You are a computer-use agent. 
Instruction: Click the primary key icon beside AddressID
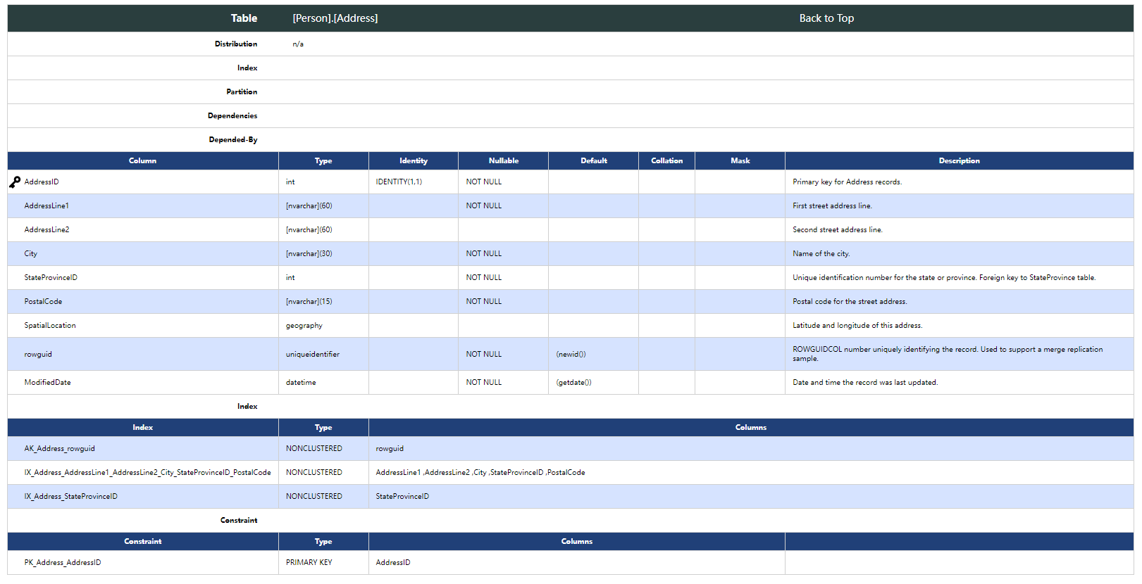point(15,182)
